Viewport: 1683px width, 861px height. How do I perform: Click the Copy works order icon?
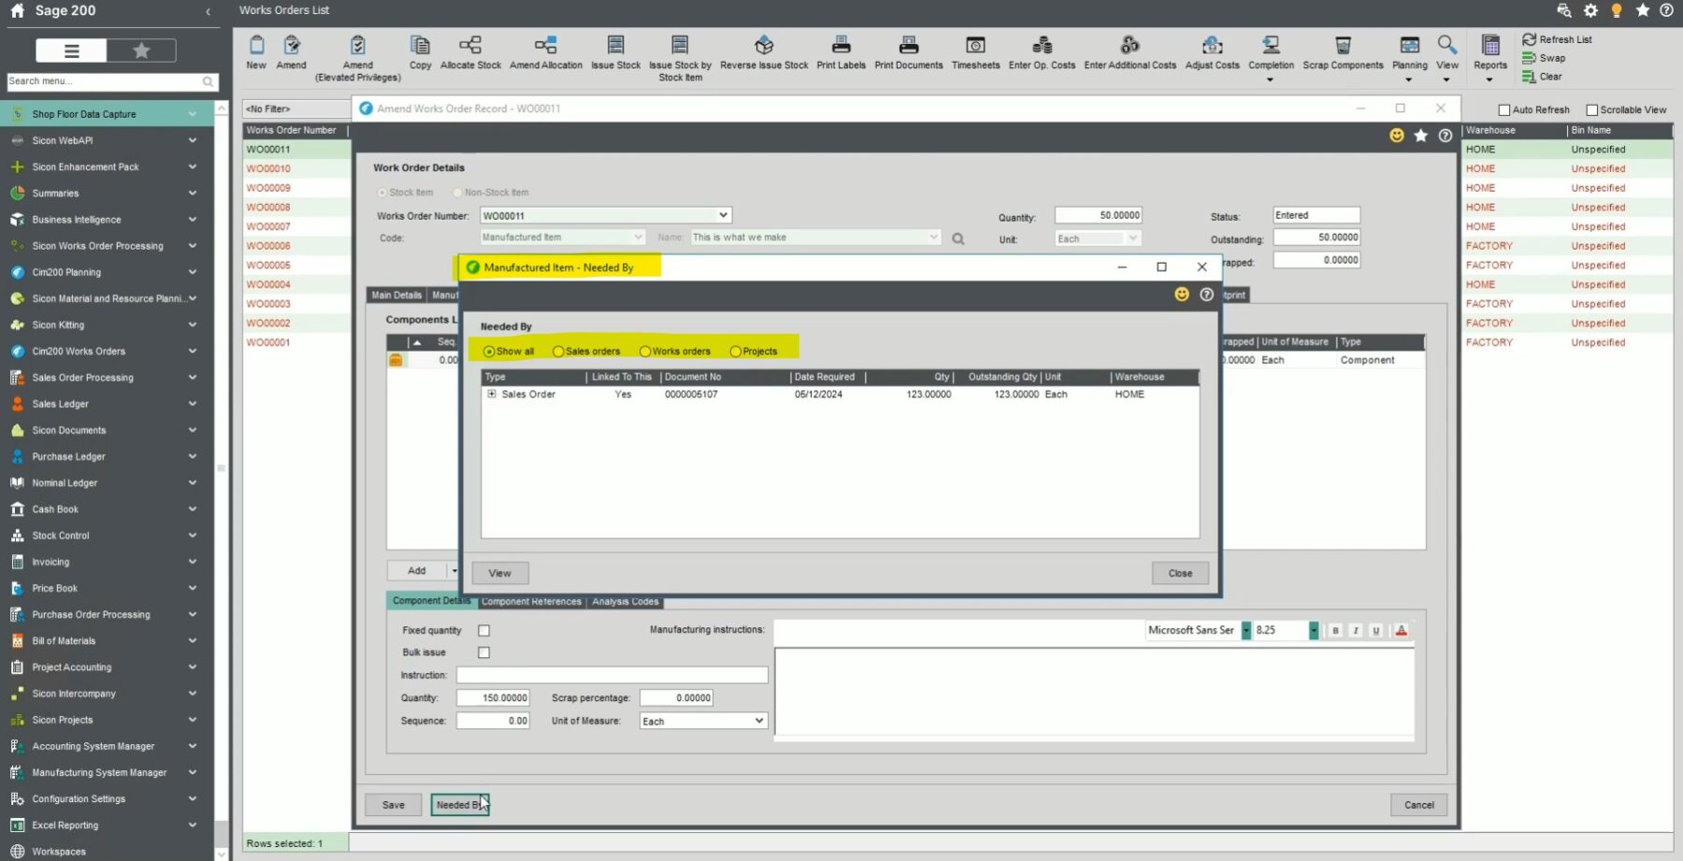pos(420,46)
